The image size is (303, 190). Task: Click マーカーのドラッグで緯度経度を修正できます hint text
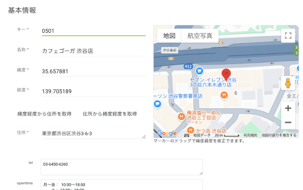199,141
